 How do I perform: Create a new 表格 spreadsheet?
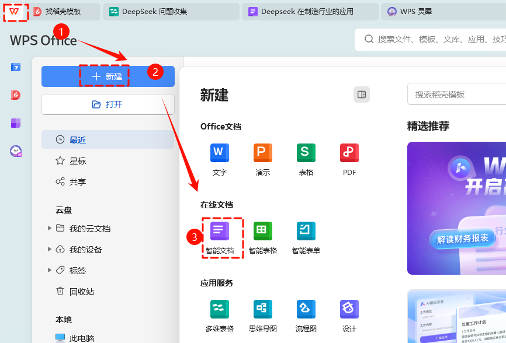tap(306, 159)
